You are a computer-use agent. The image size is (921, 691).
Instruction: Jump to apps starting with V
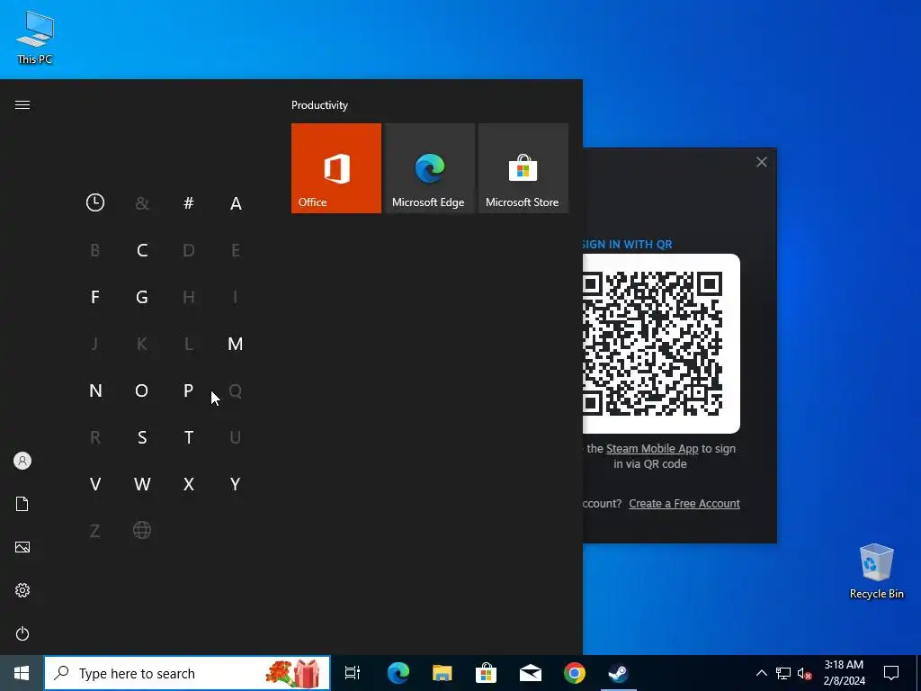95,484
